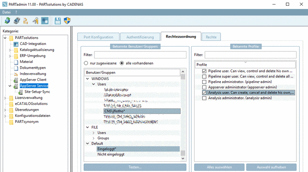Select the 'nur zugewiesene' radio button

coord(86,63)
